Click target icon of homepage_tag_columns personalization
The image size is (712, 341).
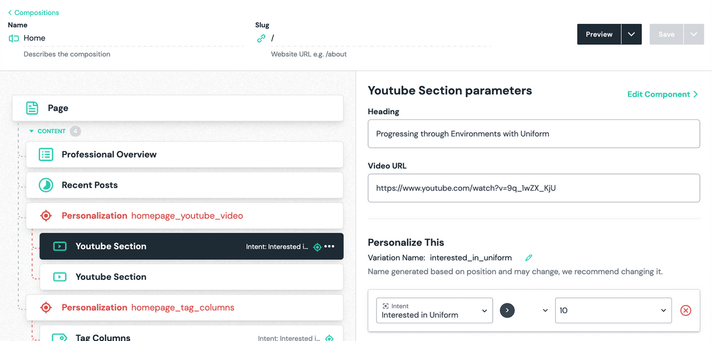46,307
